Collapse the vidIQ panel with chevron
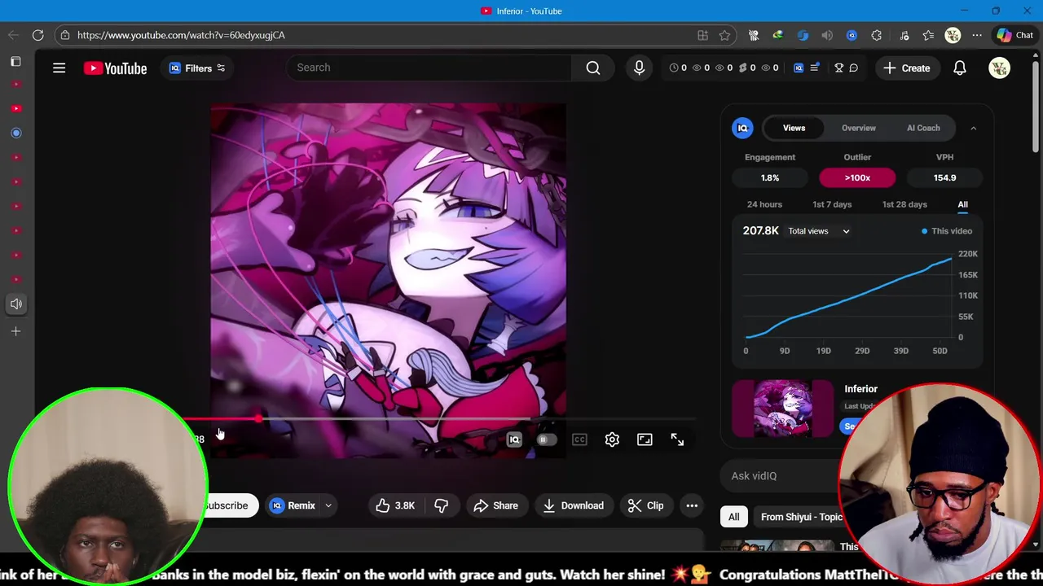Screen dimensions: 1043x586 click(973, 128)
